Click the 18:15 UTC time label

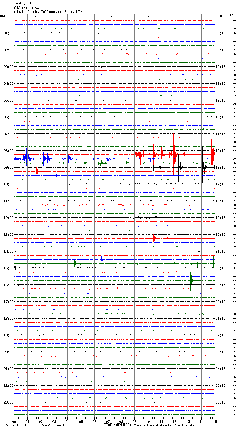pos(221,201)
